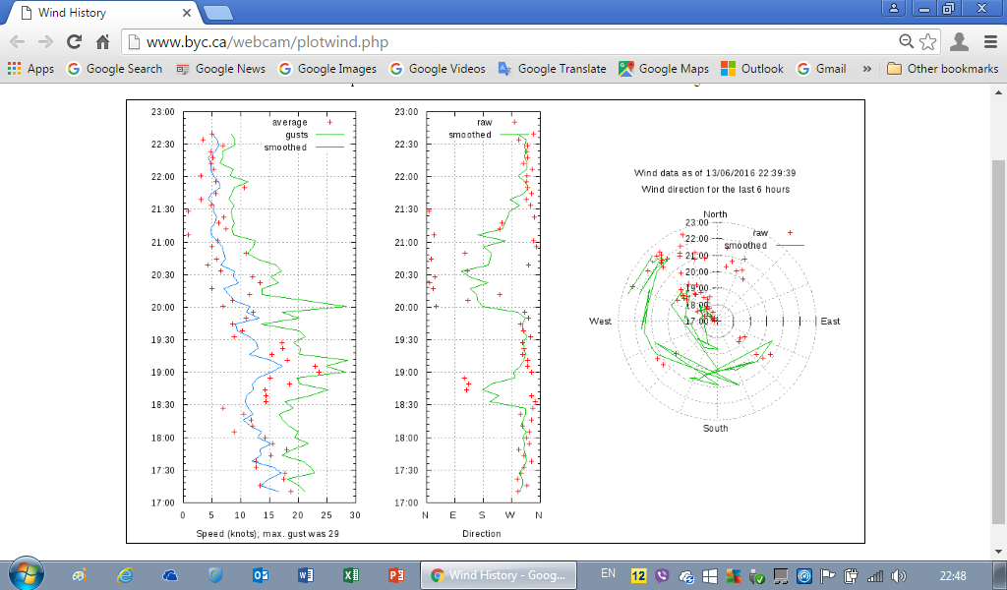
Task: Open the Chrome user profile menu
Action: coord(959,42)
